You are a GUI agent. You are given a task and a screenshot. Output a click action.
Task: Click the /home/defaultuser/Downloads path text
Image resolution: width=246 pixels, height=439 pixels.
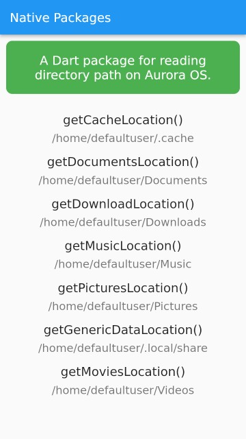[123, 222]
